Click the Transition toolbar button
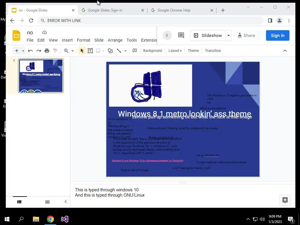The image size is (300, 225). point(213,51)
